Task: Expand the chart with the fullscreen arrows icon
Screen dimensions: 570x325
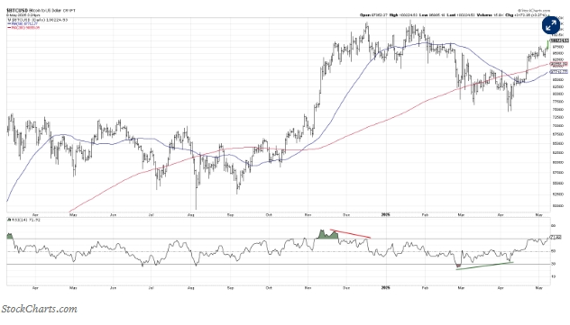Action: [551, 26]
